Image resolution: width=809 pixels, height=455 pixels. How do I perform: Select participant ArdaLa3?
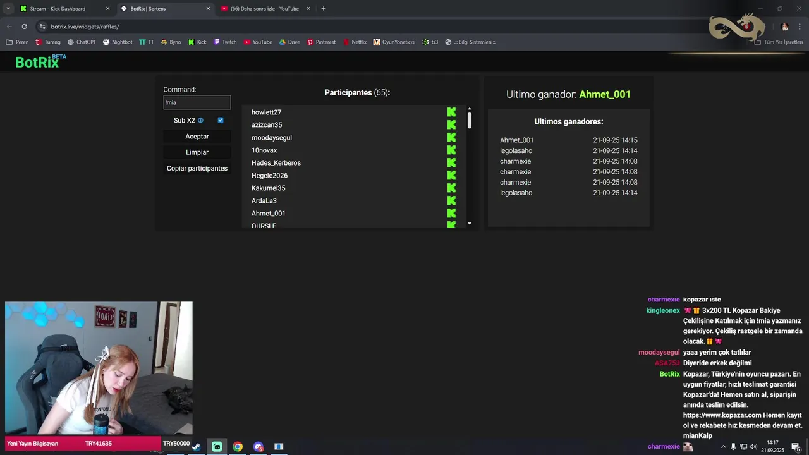264,201
